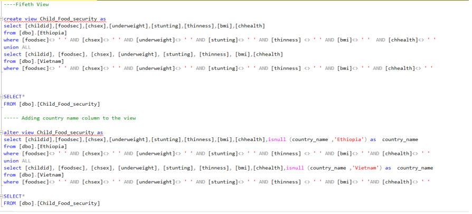Click isnull function on the 'Ethiopia' line
Screen dimensions: 472x214
[277, 139]
